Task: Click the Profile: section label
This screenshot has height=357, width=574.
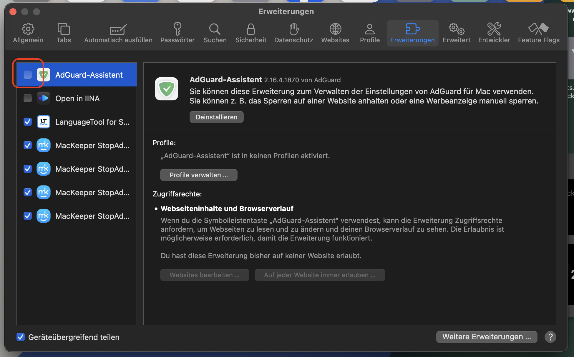Action: pyautogui.click(x=164, y=143)
